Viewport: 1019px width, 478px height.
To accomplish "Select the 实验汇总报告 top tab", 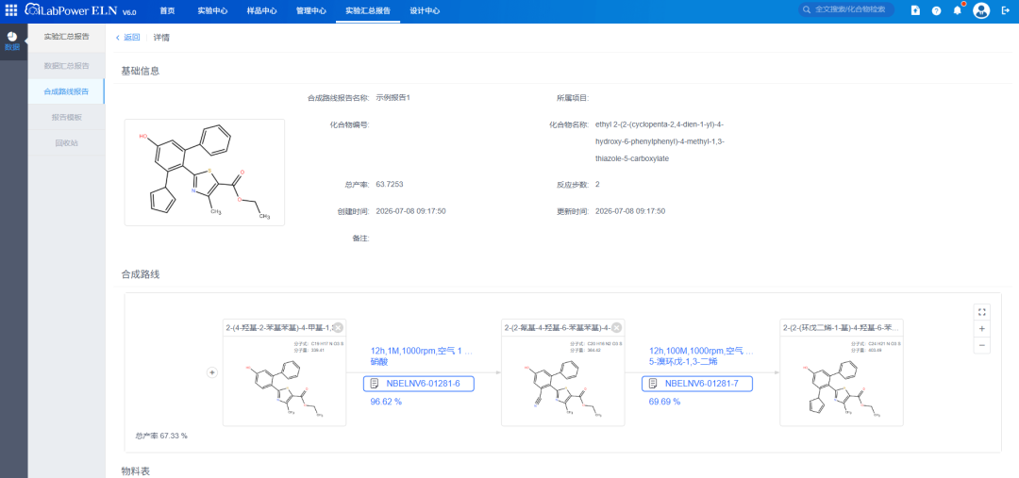I will point(368,11).
